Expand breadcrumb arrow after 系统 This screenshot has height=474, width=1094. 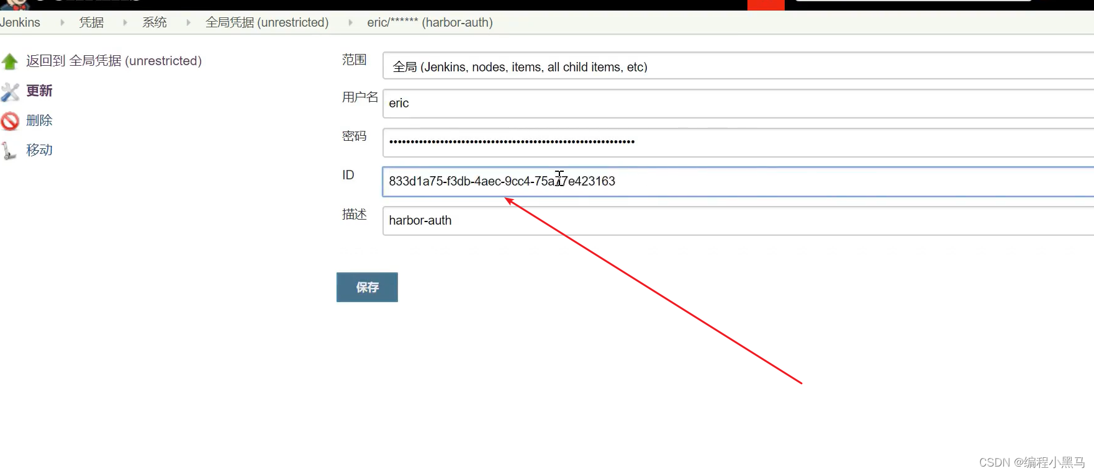point(188,22)
